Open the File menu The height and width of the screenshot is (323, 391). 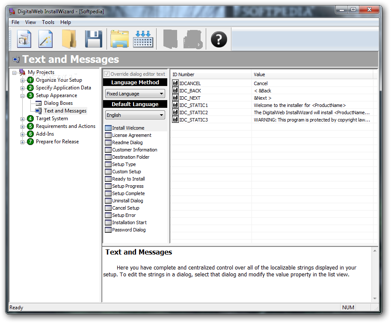(x=15, y=22)
